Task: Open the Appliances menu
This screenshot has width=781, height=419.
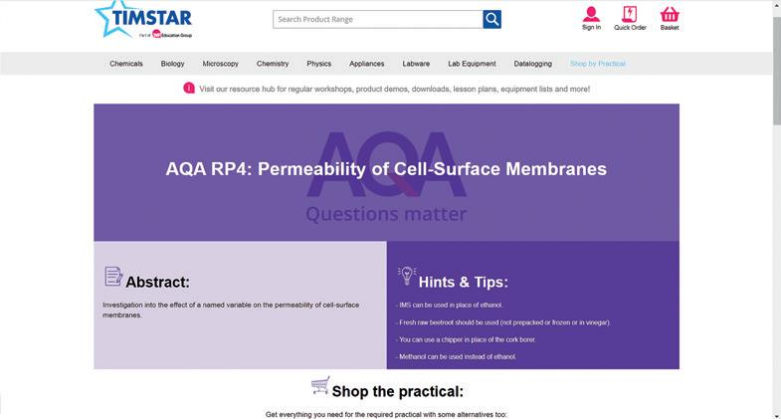Action: pos(366,64)
